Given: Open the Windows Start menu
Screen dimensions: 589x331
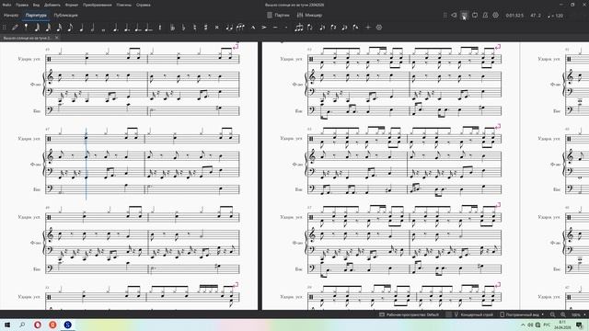Looking at the screenshot, I should click(x=7, y=325).
